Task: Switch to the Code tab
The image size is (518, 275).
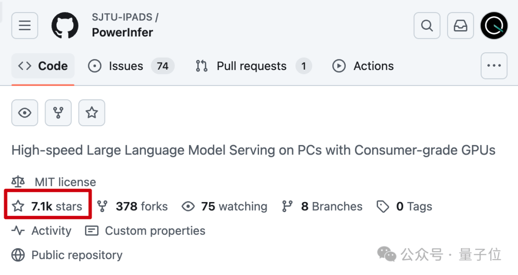Action: pyautogui.click(x=43, y=66)
